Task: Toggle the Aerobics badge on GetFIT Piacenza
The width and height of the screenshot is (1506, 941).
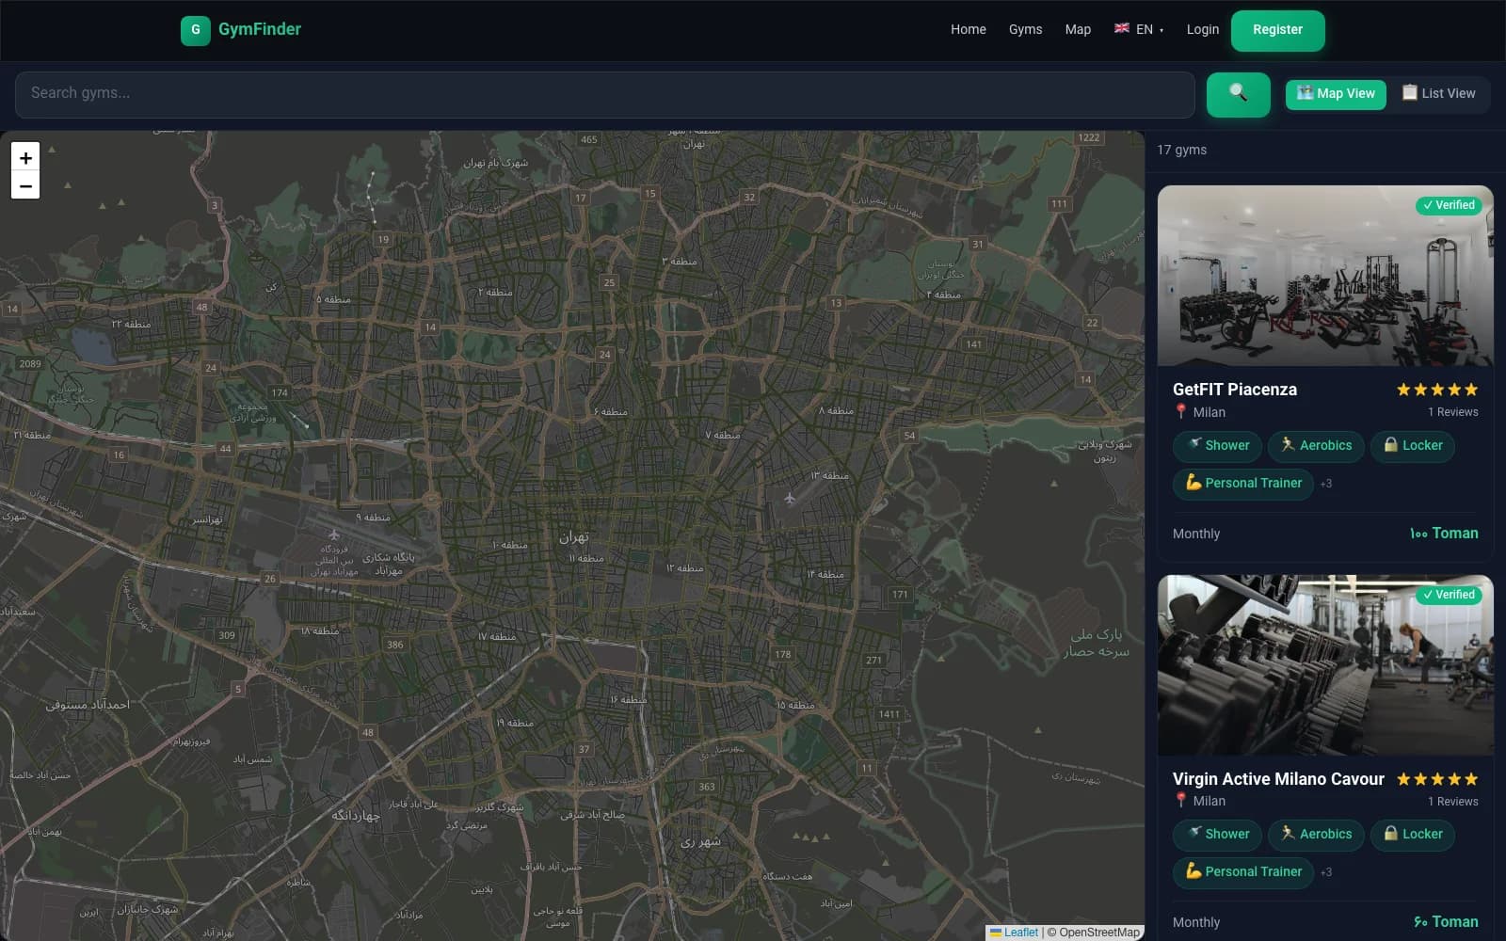Action: click(x=1316, y=446)
